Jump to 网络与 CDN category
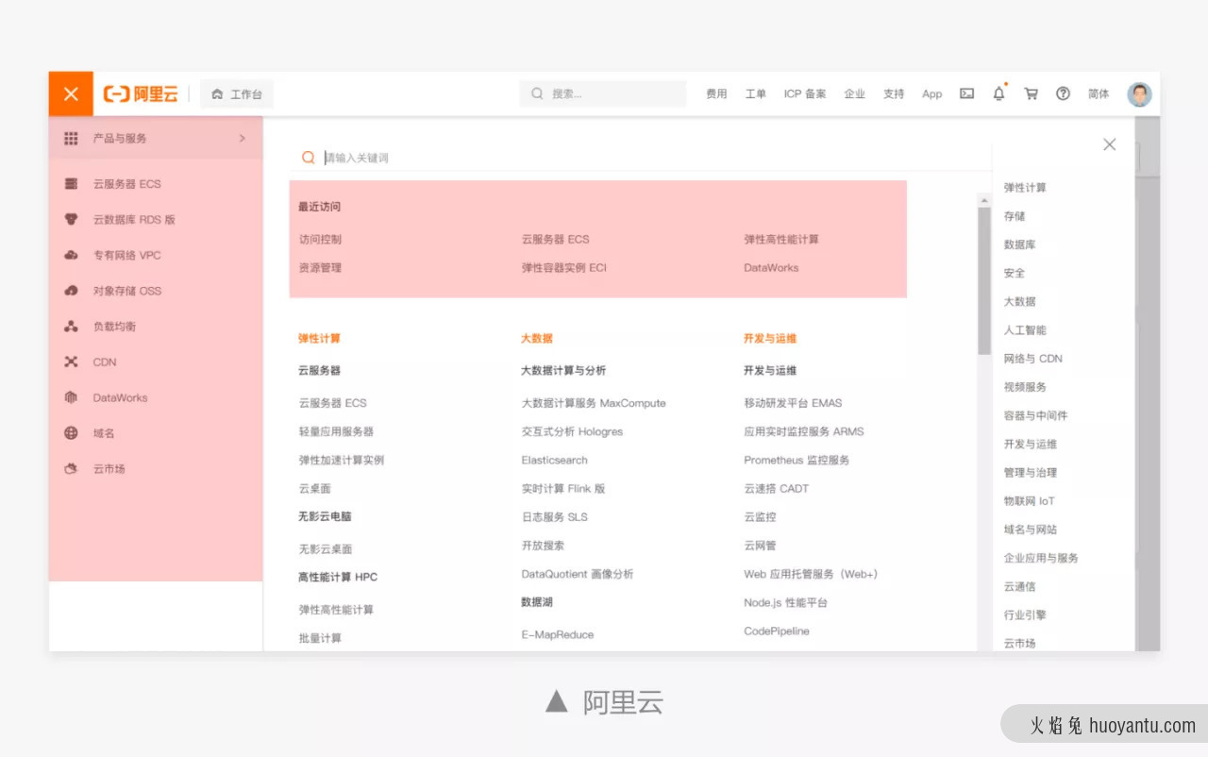This screenshot has height=757, width=1208. [x=1032, y=359]
